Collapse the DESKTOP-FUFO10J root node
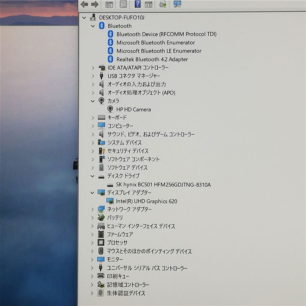Viewport: 306px width, 306px height. [x=84, y=17]
